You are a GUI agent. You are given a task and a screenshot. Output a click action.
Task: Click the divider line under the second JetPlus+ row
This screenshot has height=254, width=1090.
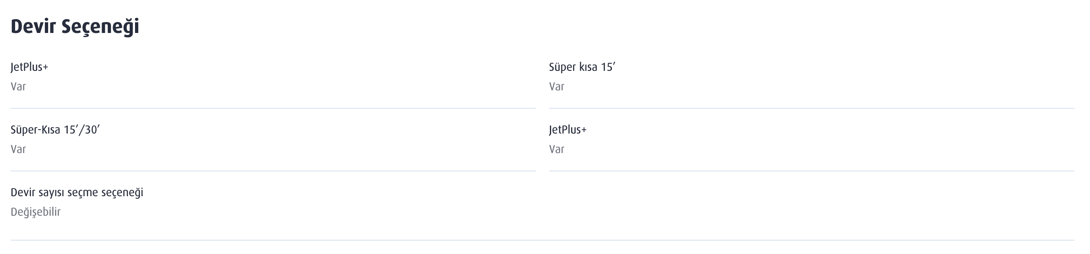[x=811, y=171]
